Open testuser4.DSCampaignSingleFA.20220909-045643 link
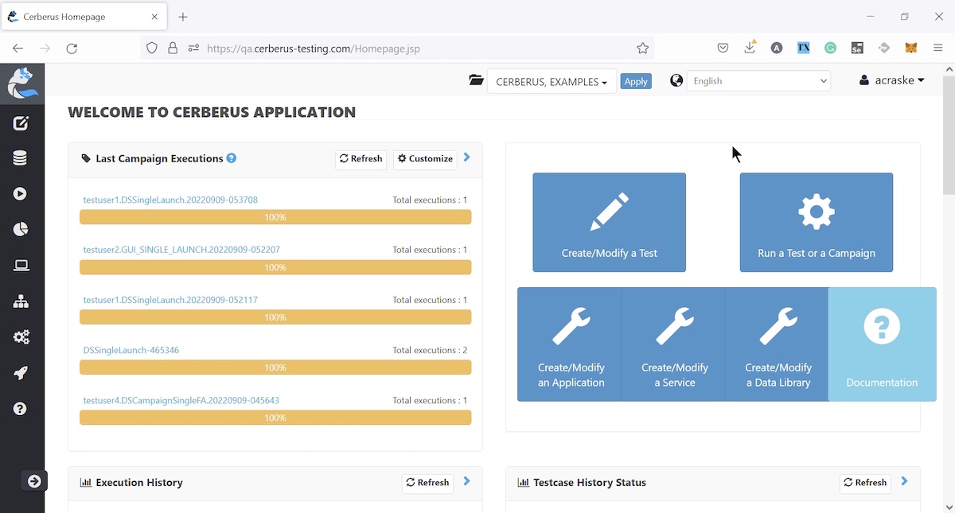 [181, 401]
